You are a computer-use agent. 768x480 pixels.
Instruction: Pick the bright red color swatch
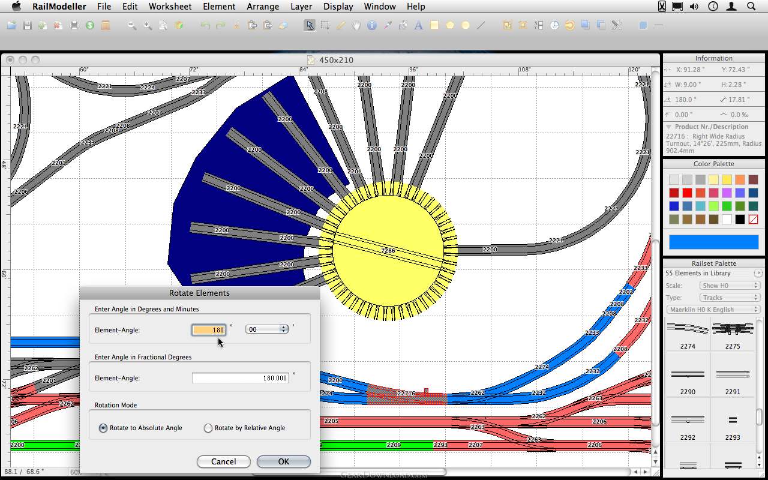point(688,193)
